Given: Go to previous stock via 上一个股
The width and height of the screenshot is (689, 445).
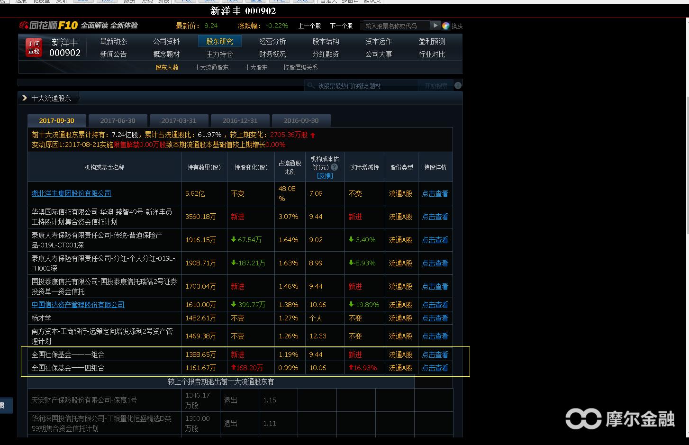Looking at the screenshot, I should click(309, 26).
